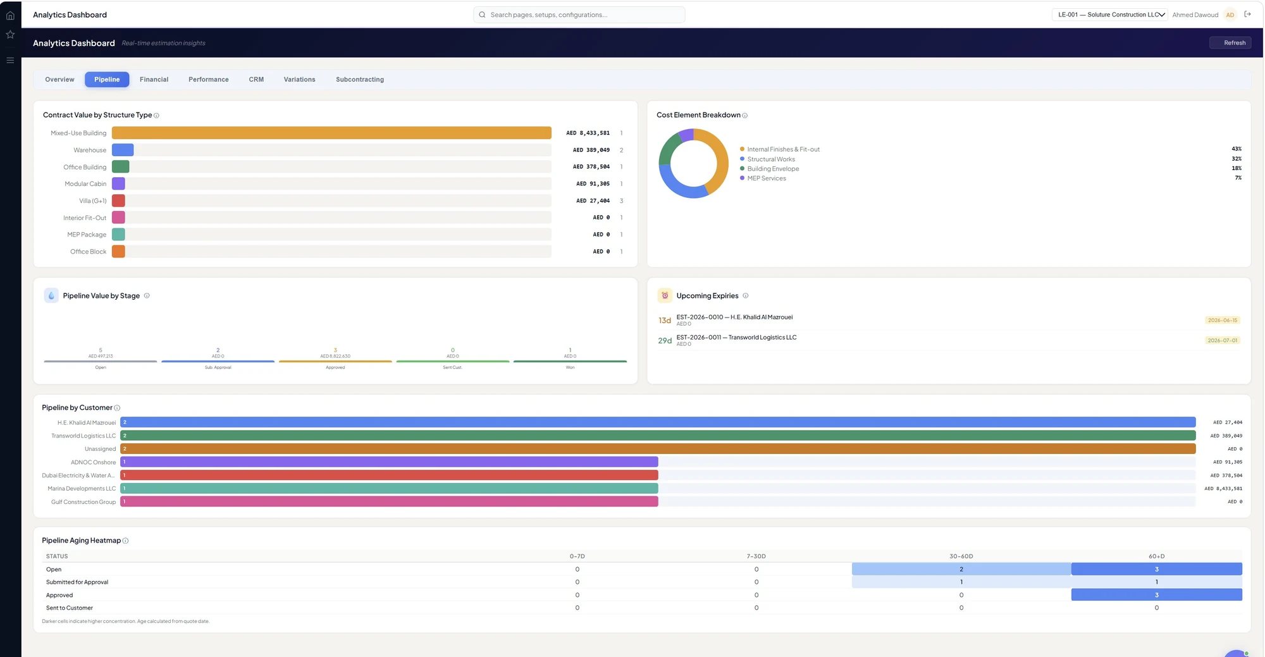Open the Home icon in left sidebar
Screen dimensions: 1265x657
point(10,15)
